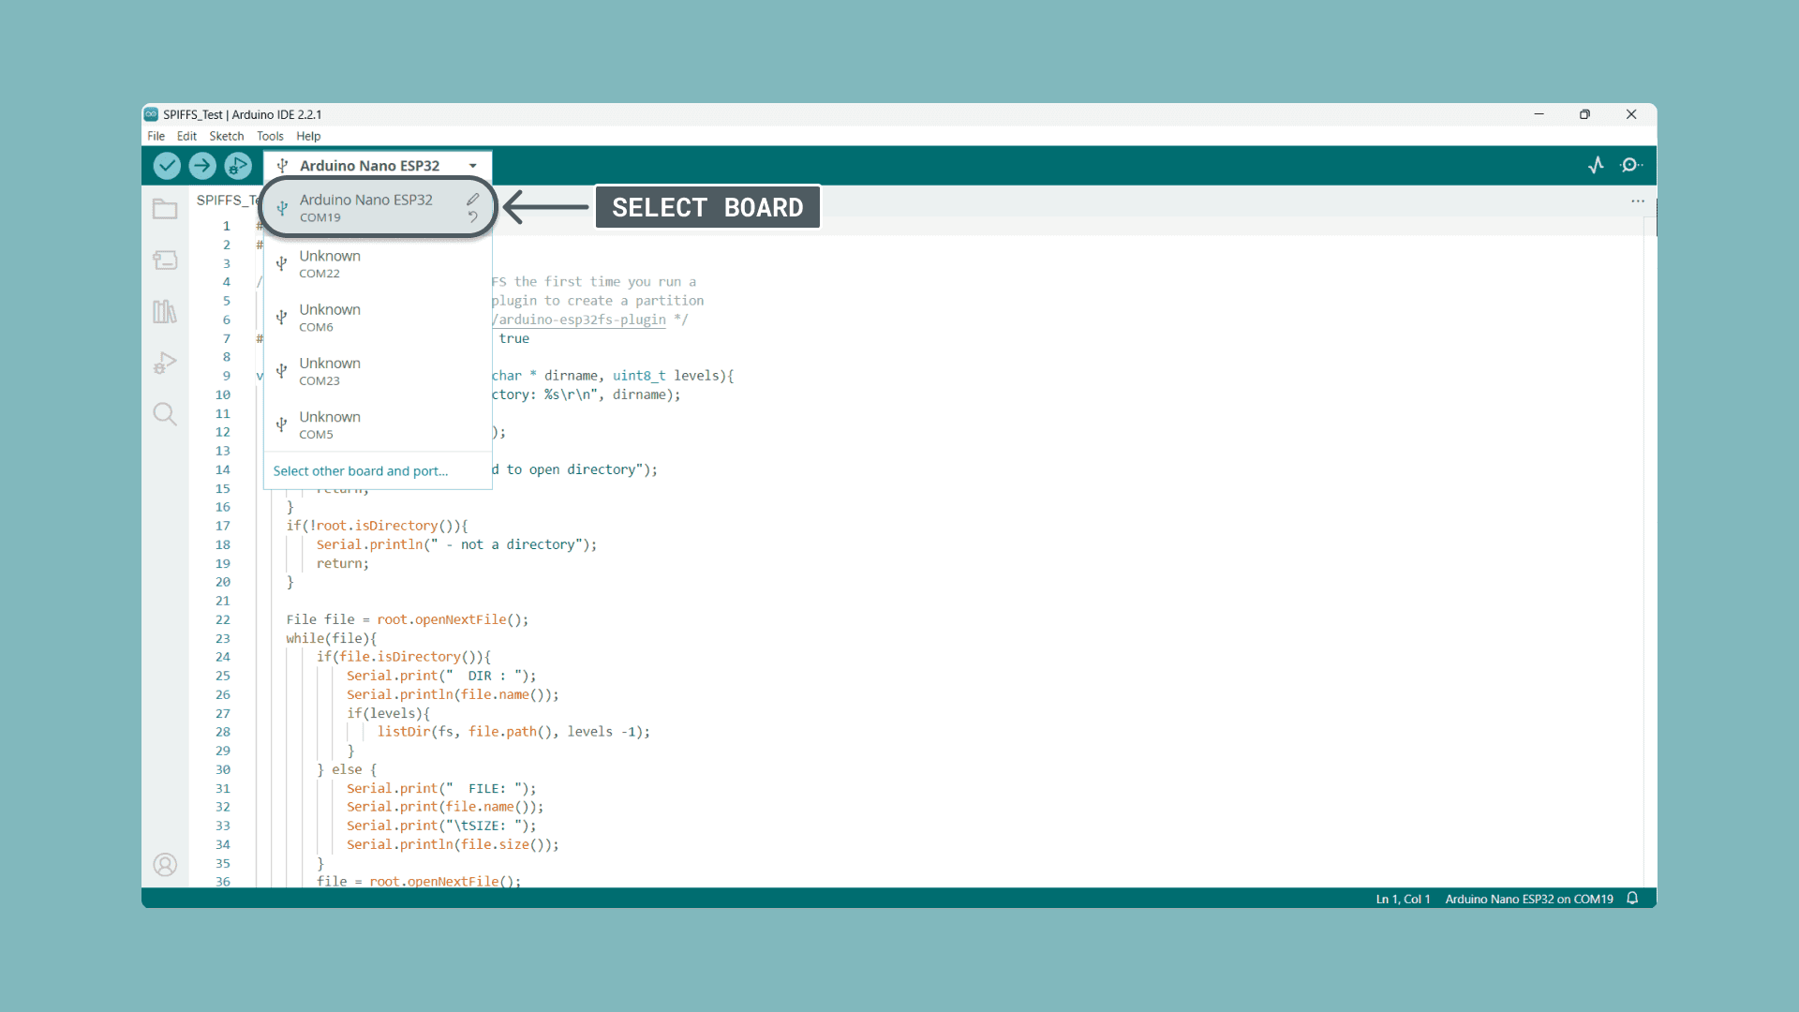Open the Sketchbook folder sidebar panel
Image resolution: width=1799 pixels, height=1012 pixels.
tap(165, 209)
